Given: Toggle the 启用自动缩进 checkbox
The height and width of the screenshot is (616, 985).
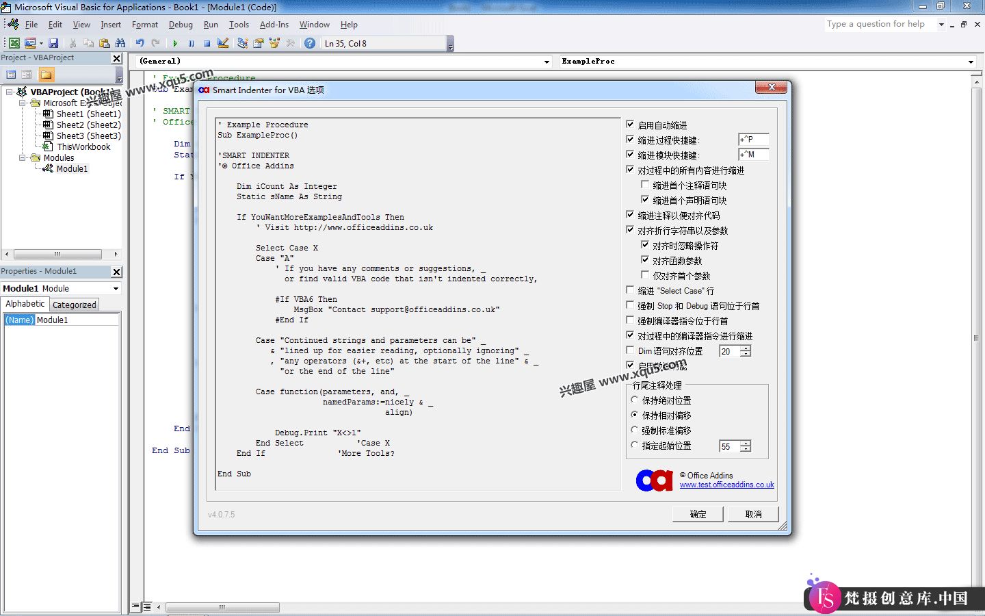Looking at the screenshot, I should click(x=630, y=125).
